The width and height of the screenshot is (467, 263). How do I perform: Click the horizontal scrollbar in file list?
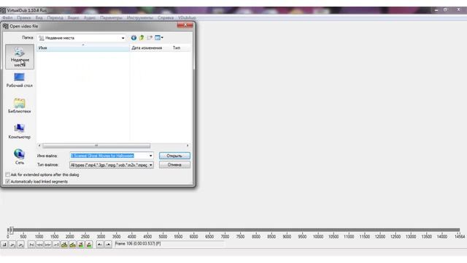96,145
